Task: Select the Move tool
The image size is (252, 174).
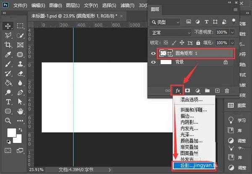Action: (8, 26)
